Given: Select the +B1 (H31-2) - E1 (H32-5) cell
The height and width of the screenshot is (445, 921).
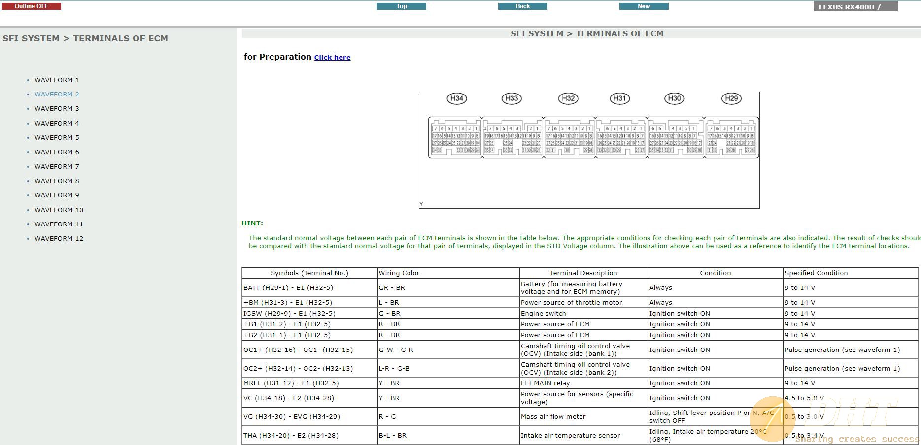Looking at the screenshot, I should (309, 324).
